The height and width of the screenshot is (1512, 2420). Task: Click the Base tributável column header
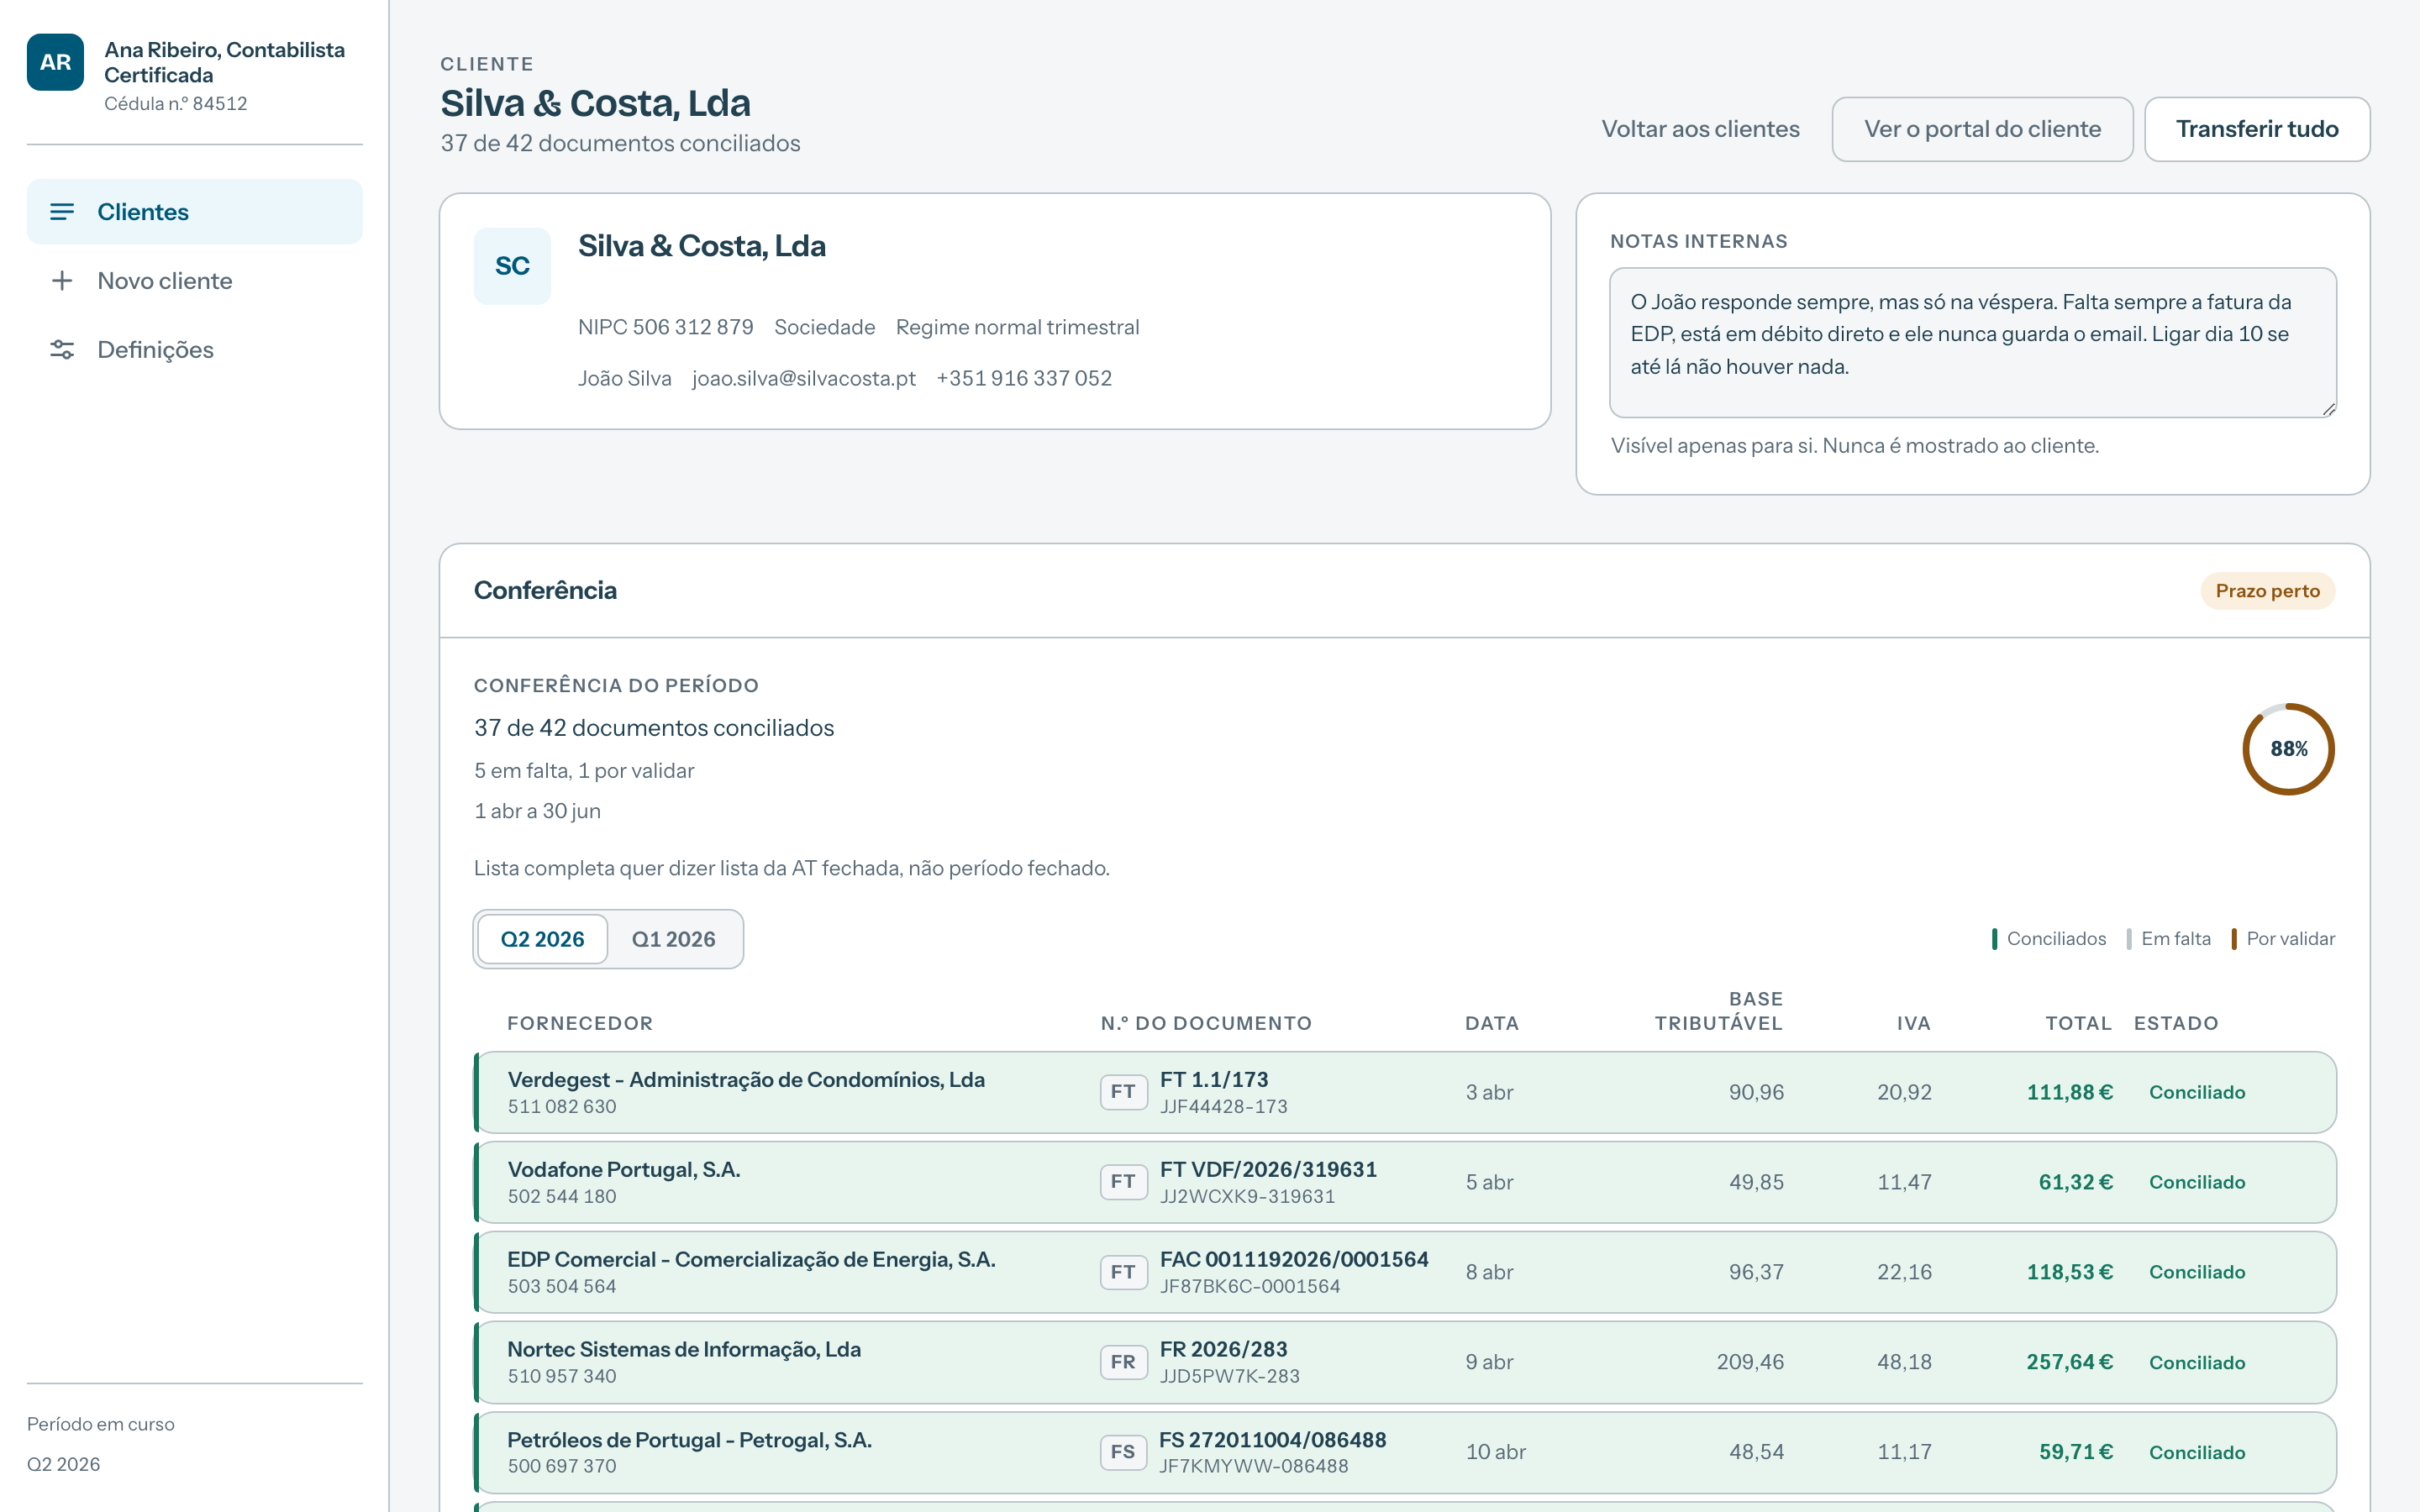coord(1718,1011)
